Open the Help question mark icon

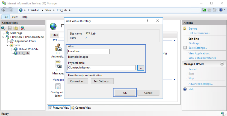point(221,10)
